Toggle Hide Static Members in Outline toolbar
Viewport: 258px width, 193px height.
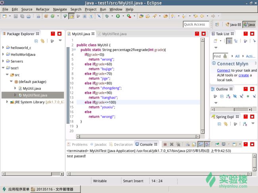[x=241, y=96]
